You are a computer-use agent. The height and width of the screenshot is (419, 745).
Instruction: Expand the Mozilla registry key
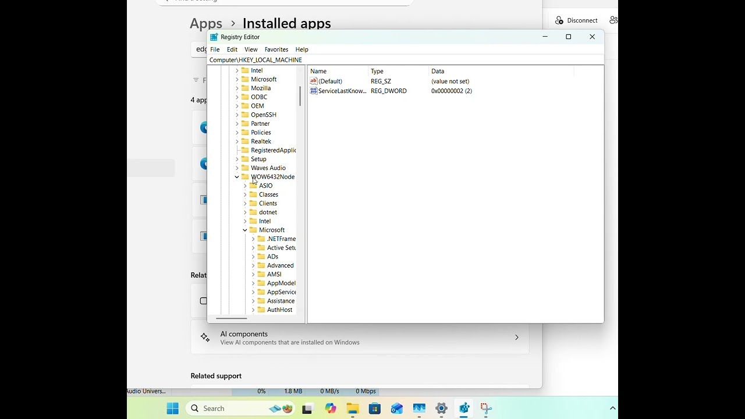[x=237, y=88]
